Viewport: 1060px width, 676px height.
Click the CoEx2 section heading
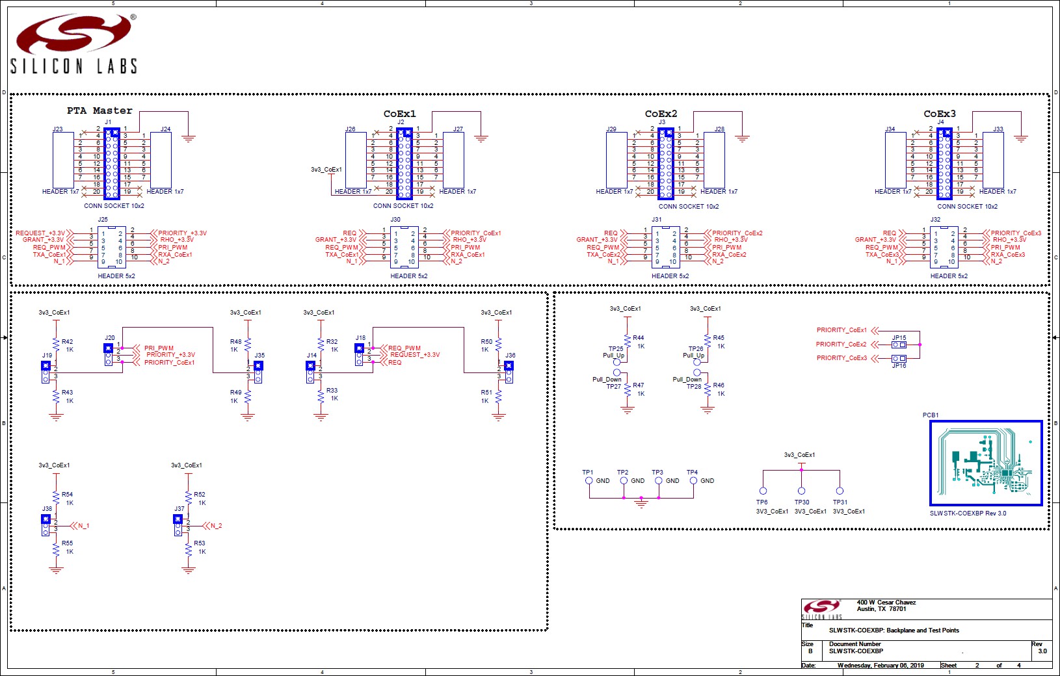point(661,114)
